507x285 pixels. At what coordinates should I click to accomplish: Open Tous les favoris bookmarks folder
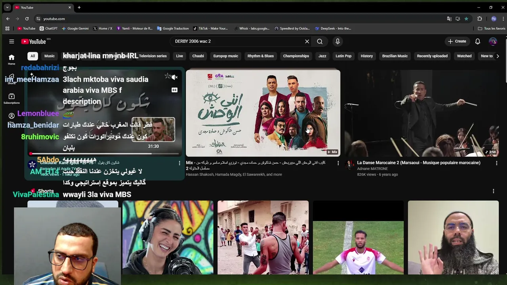(x=492, y=28)
